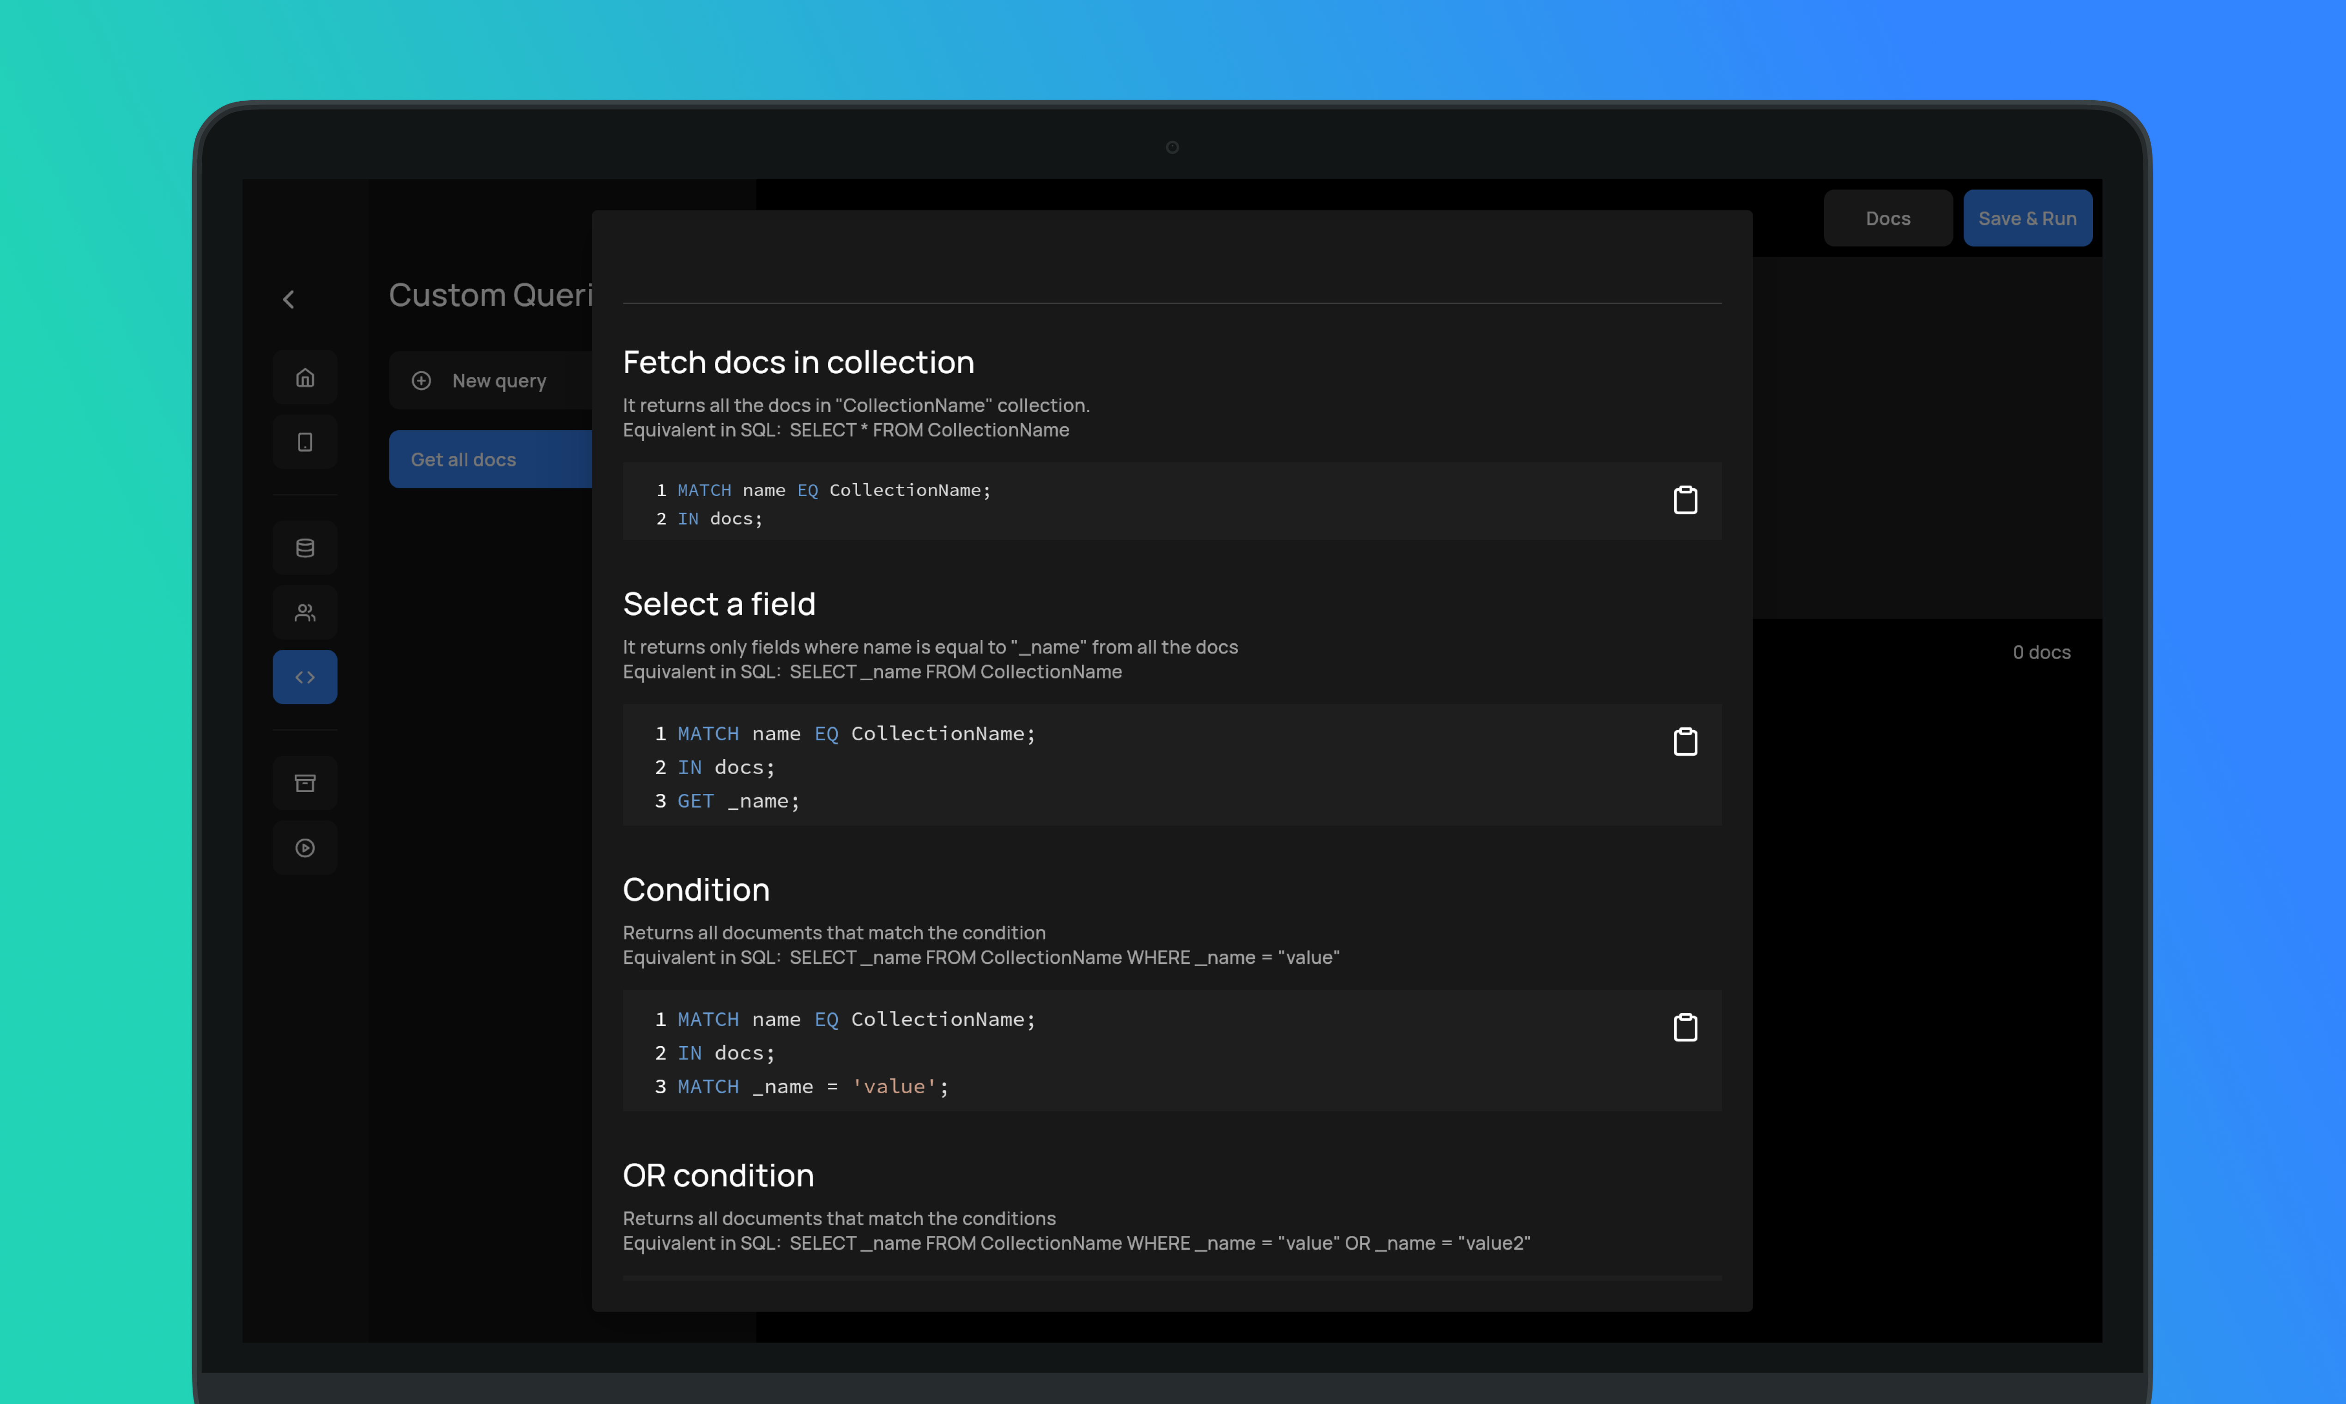2346x1404 pixels.
Task: Select the Get all docs query
Action: (x=491, y=459)
